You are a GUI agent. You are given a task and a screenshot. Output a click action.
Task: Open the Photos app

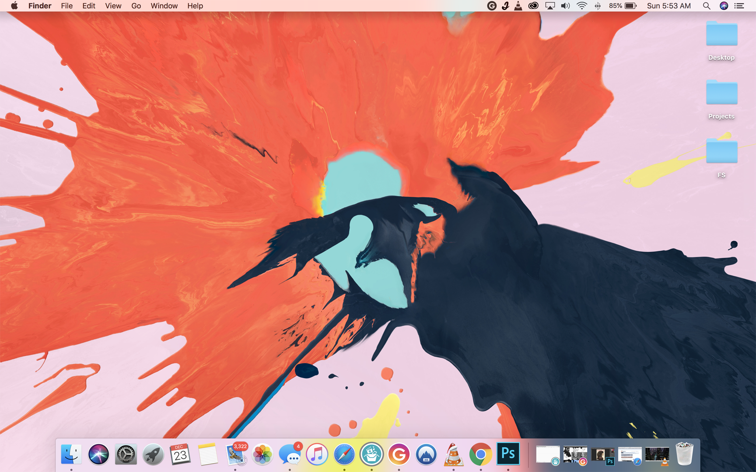pos(262,455)
